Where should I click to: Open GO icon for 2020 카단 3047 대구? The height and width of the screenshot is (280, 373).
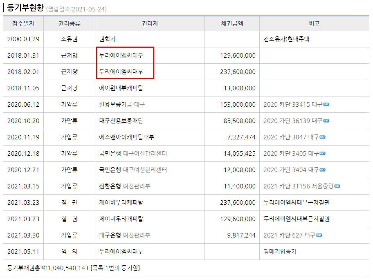322,137
